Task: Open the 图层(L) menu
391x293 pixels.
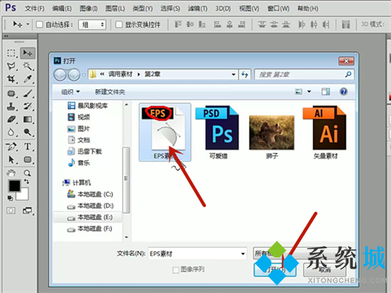Action: 115,9
